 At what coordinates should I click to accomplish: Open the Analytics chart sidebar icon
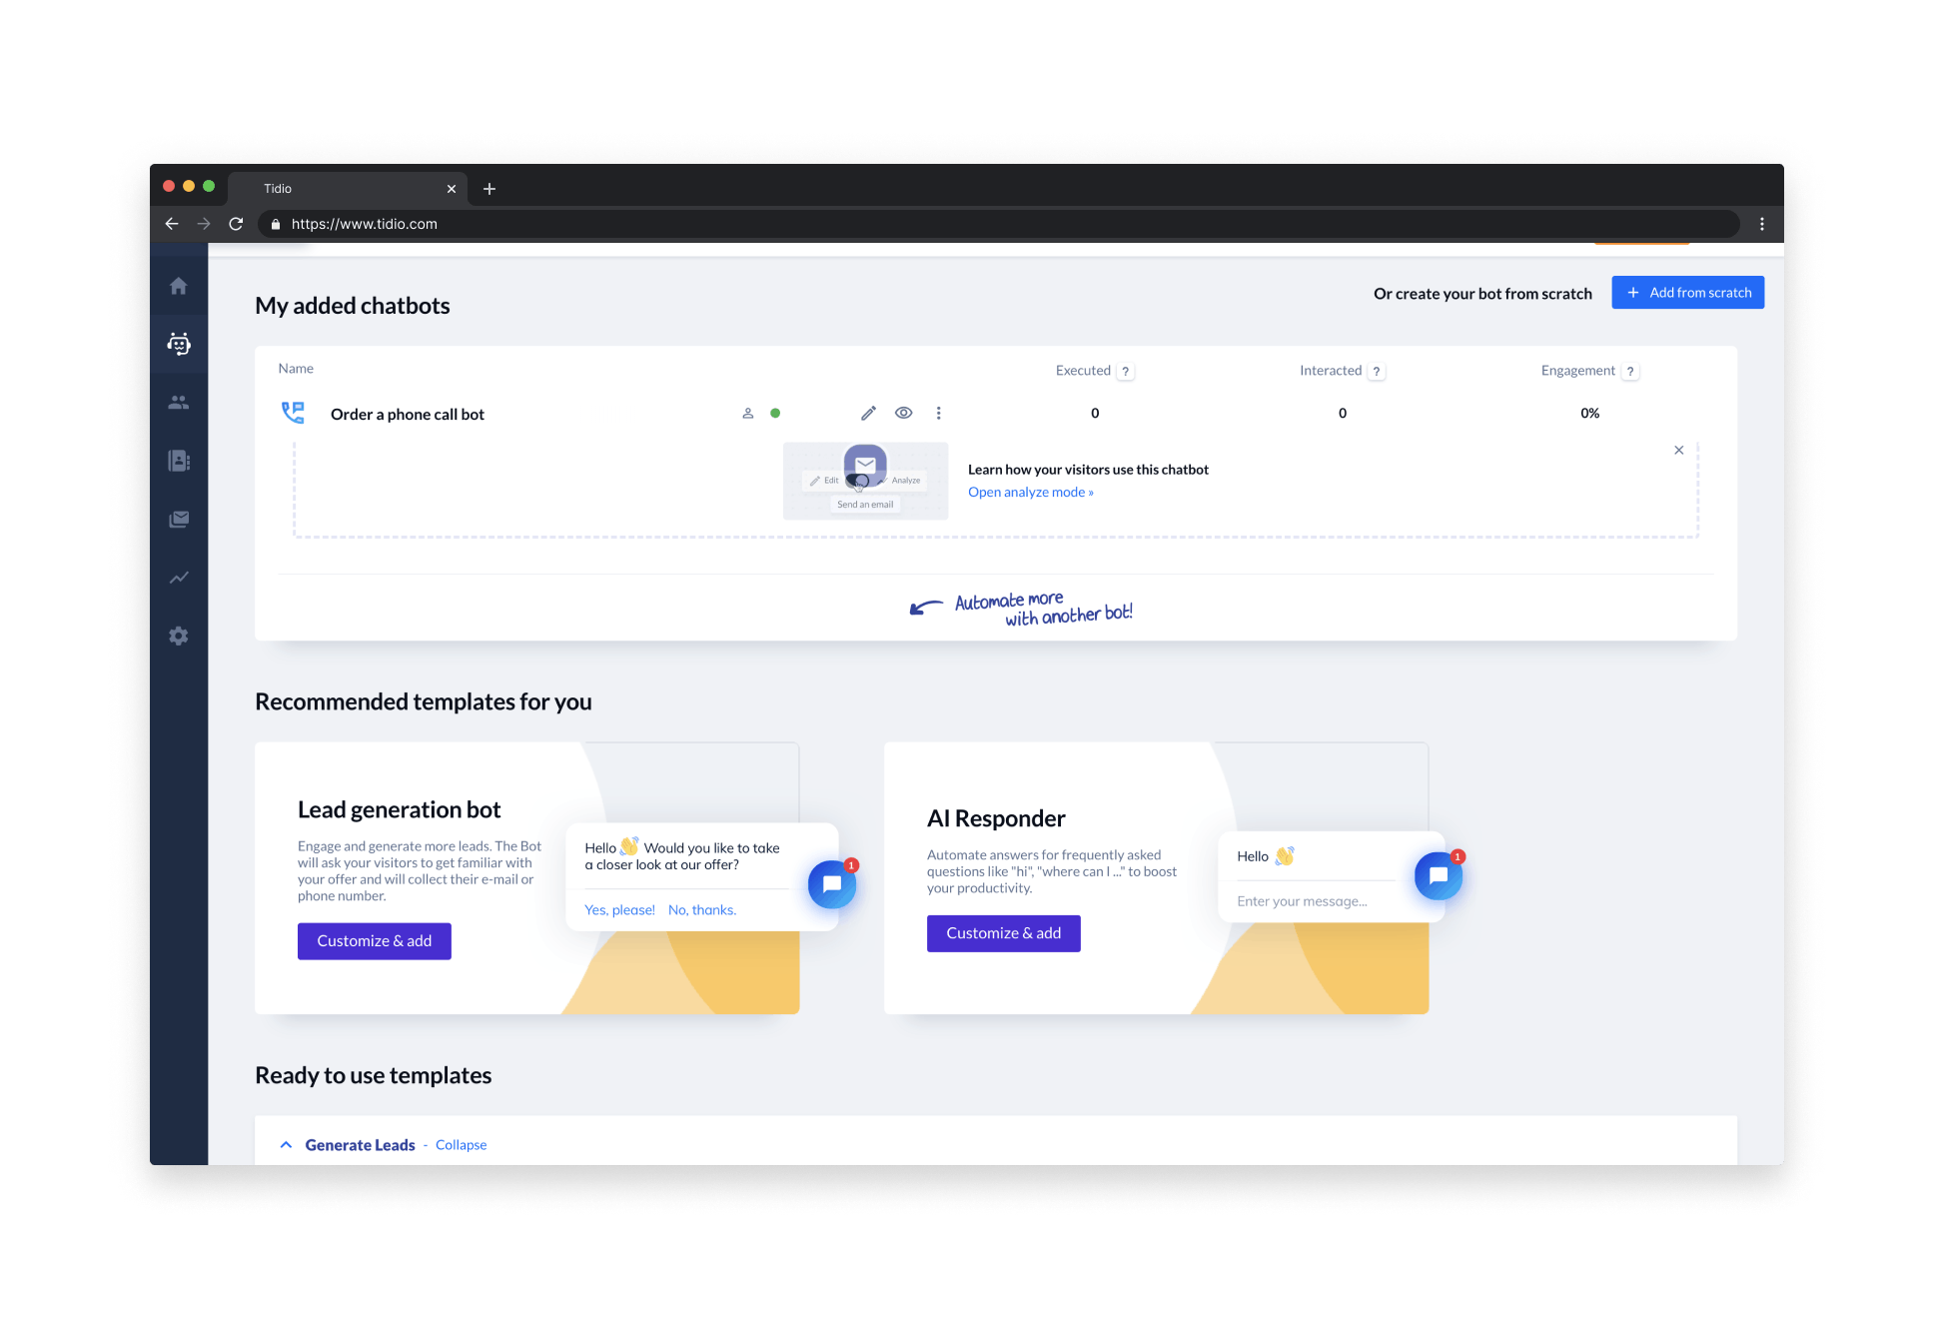[179, 578]
